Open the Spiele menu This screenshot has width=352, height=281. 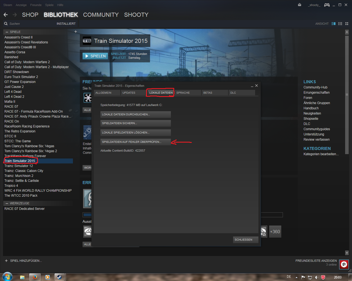(x=49, y=5)
